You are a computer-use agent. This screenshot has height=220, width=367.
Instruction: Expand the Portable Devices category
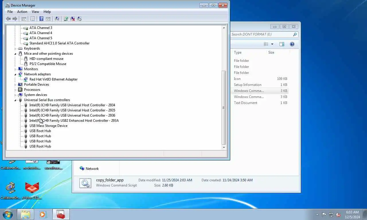pyautogui.click(x=15, y=85)
